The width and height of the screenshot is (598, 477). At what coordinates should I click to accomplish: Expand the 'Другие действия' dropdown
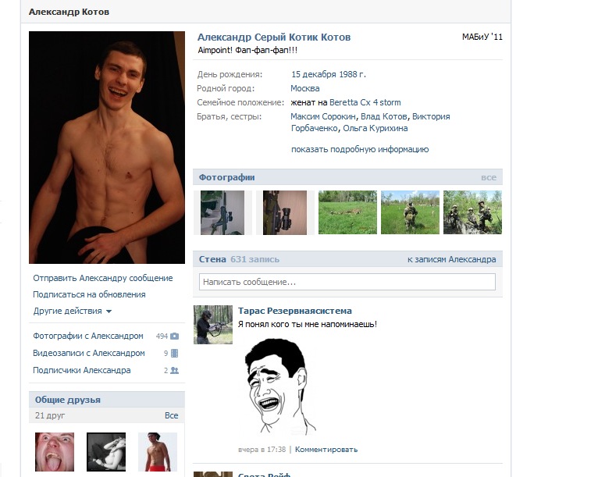(x=72, y=311)
